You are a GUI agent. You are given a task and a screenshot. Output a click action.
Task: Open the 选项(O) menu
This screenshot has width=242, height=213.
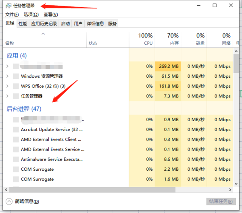point(31,14)
